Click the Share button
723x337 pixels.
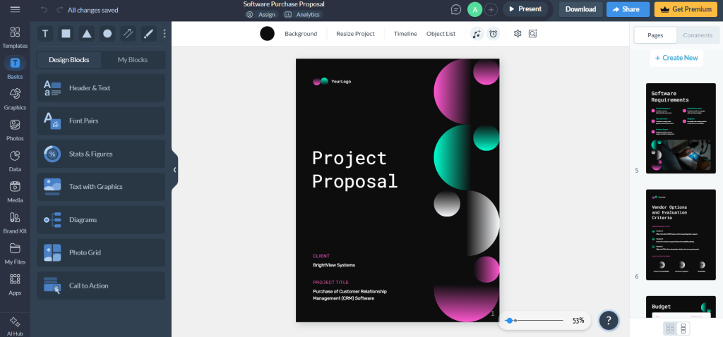[628, 9]
